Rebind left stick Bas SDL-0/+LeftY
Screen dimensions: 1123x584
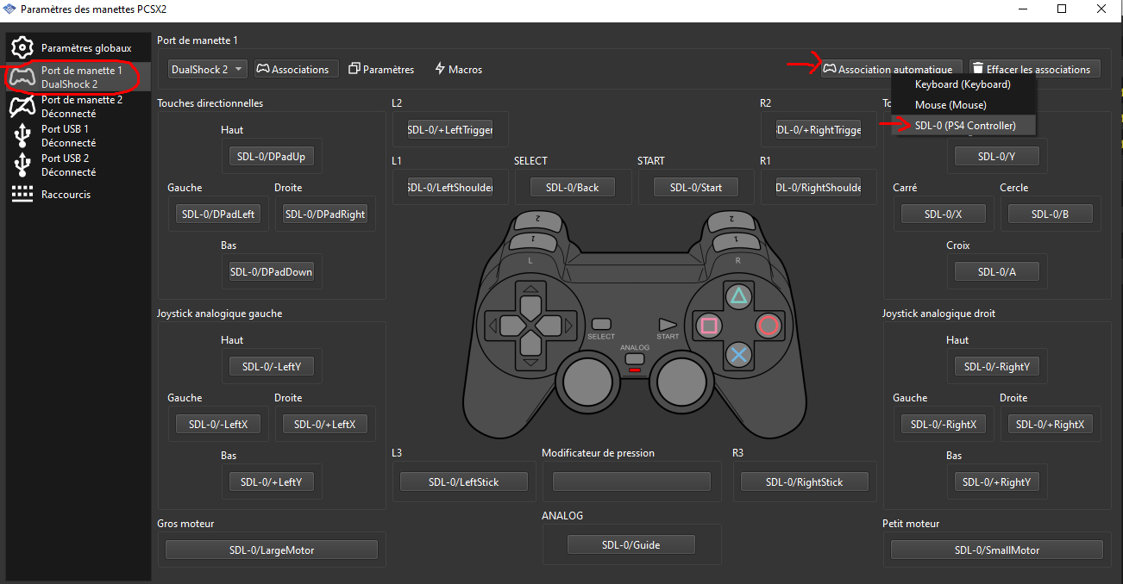click(x=272, y=481)
